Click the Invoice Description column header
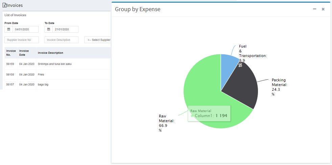332x165 pixels. pyautogui.click(x=50, y=53)
